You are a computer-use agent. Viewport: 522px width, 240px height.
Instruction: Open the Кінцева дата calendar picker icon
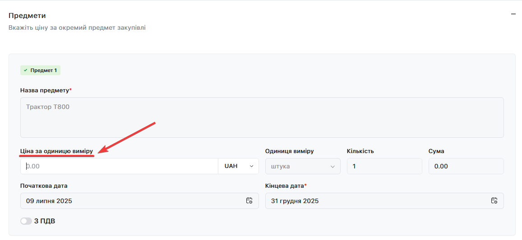(494, 201)
